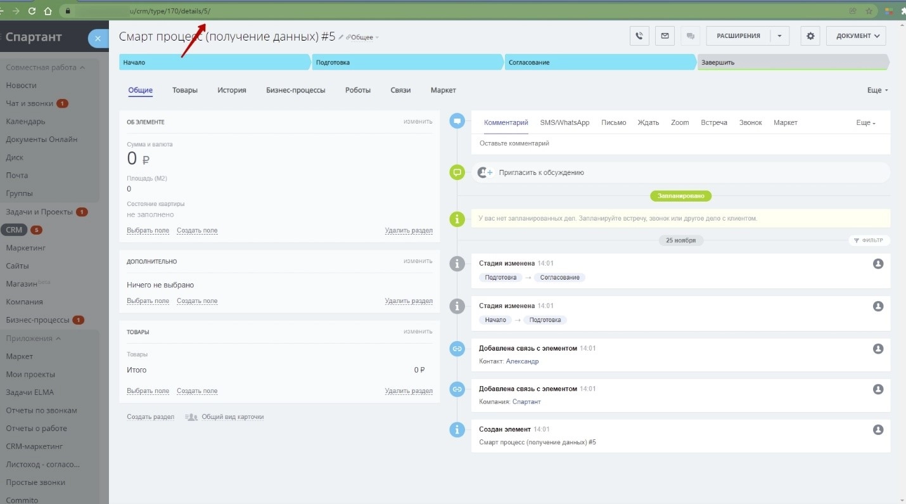
Task: Click the browser home icon
Action: (x=48, y=11)
